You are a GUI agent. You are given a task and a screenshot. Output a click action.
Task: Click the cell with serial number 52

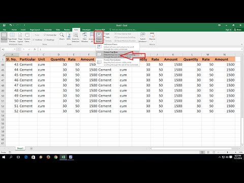[x=12, y=111]
